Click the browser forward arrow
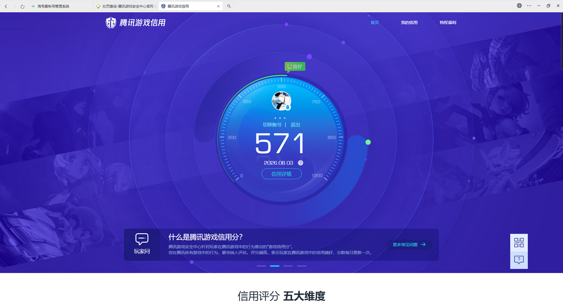 (x=15, y=6)
